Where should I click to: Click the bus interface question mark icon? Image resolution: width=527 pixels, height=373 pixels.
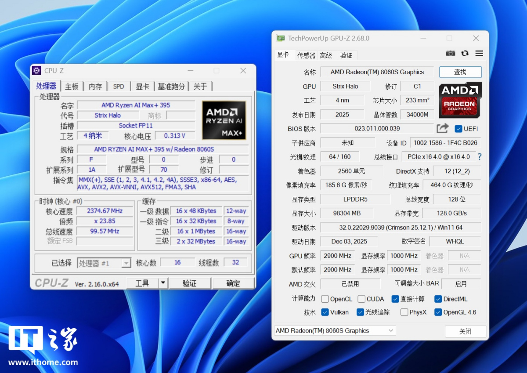point(480,157)
